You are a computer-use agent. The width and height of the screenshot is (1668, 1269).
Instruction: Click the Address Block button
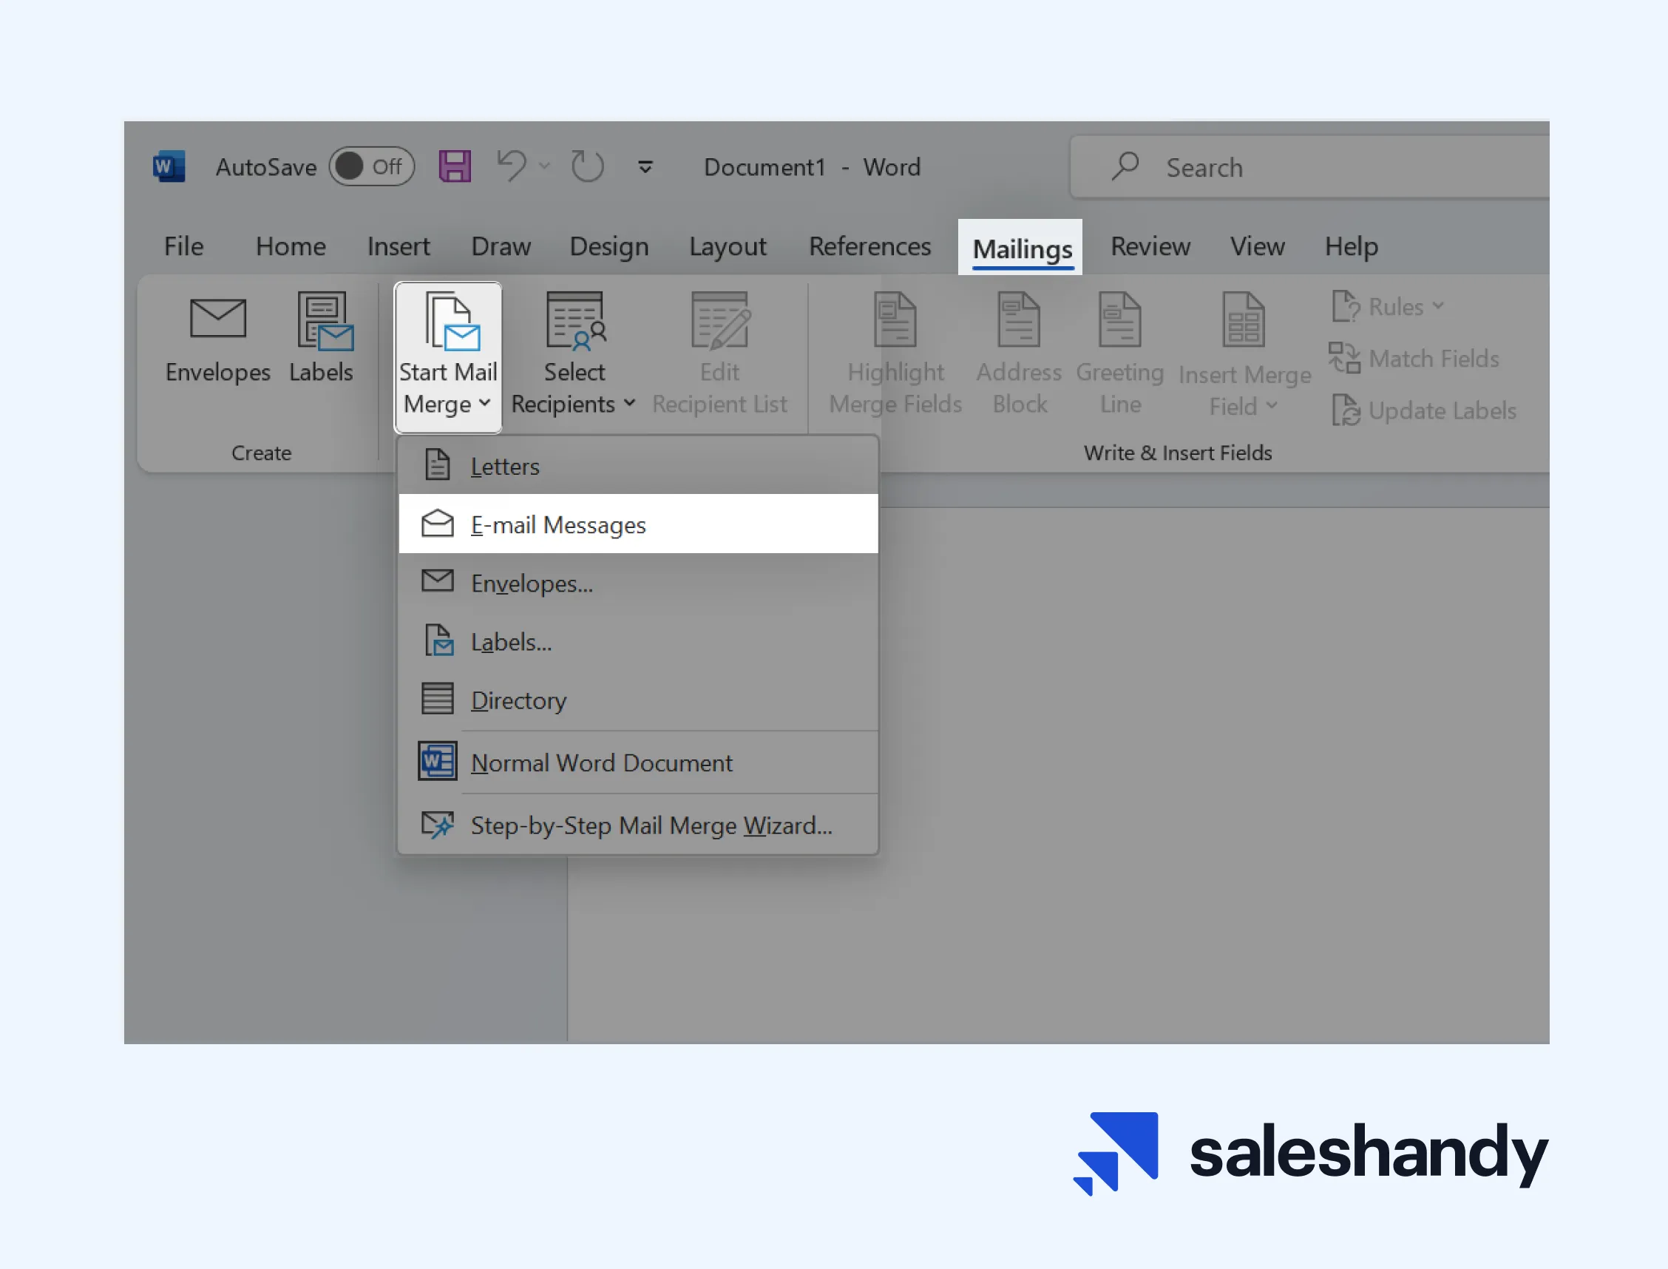[1019, 354]
